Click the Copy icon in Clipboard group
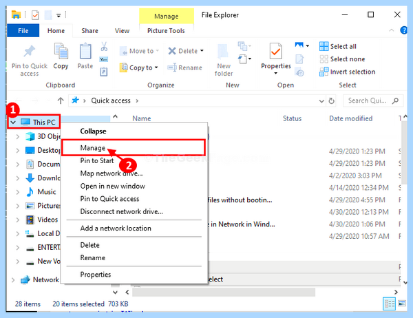The width and height of the screenshot is (413, 318). 61,51
